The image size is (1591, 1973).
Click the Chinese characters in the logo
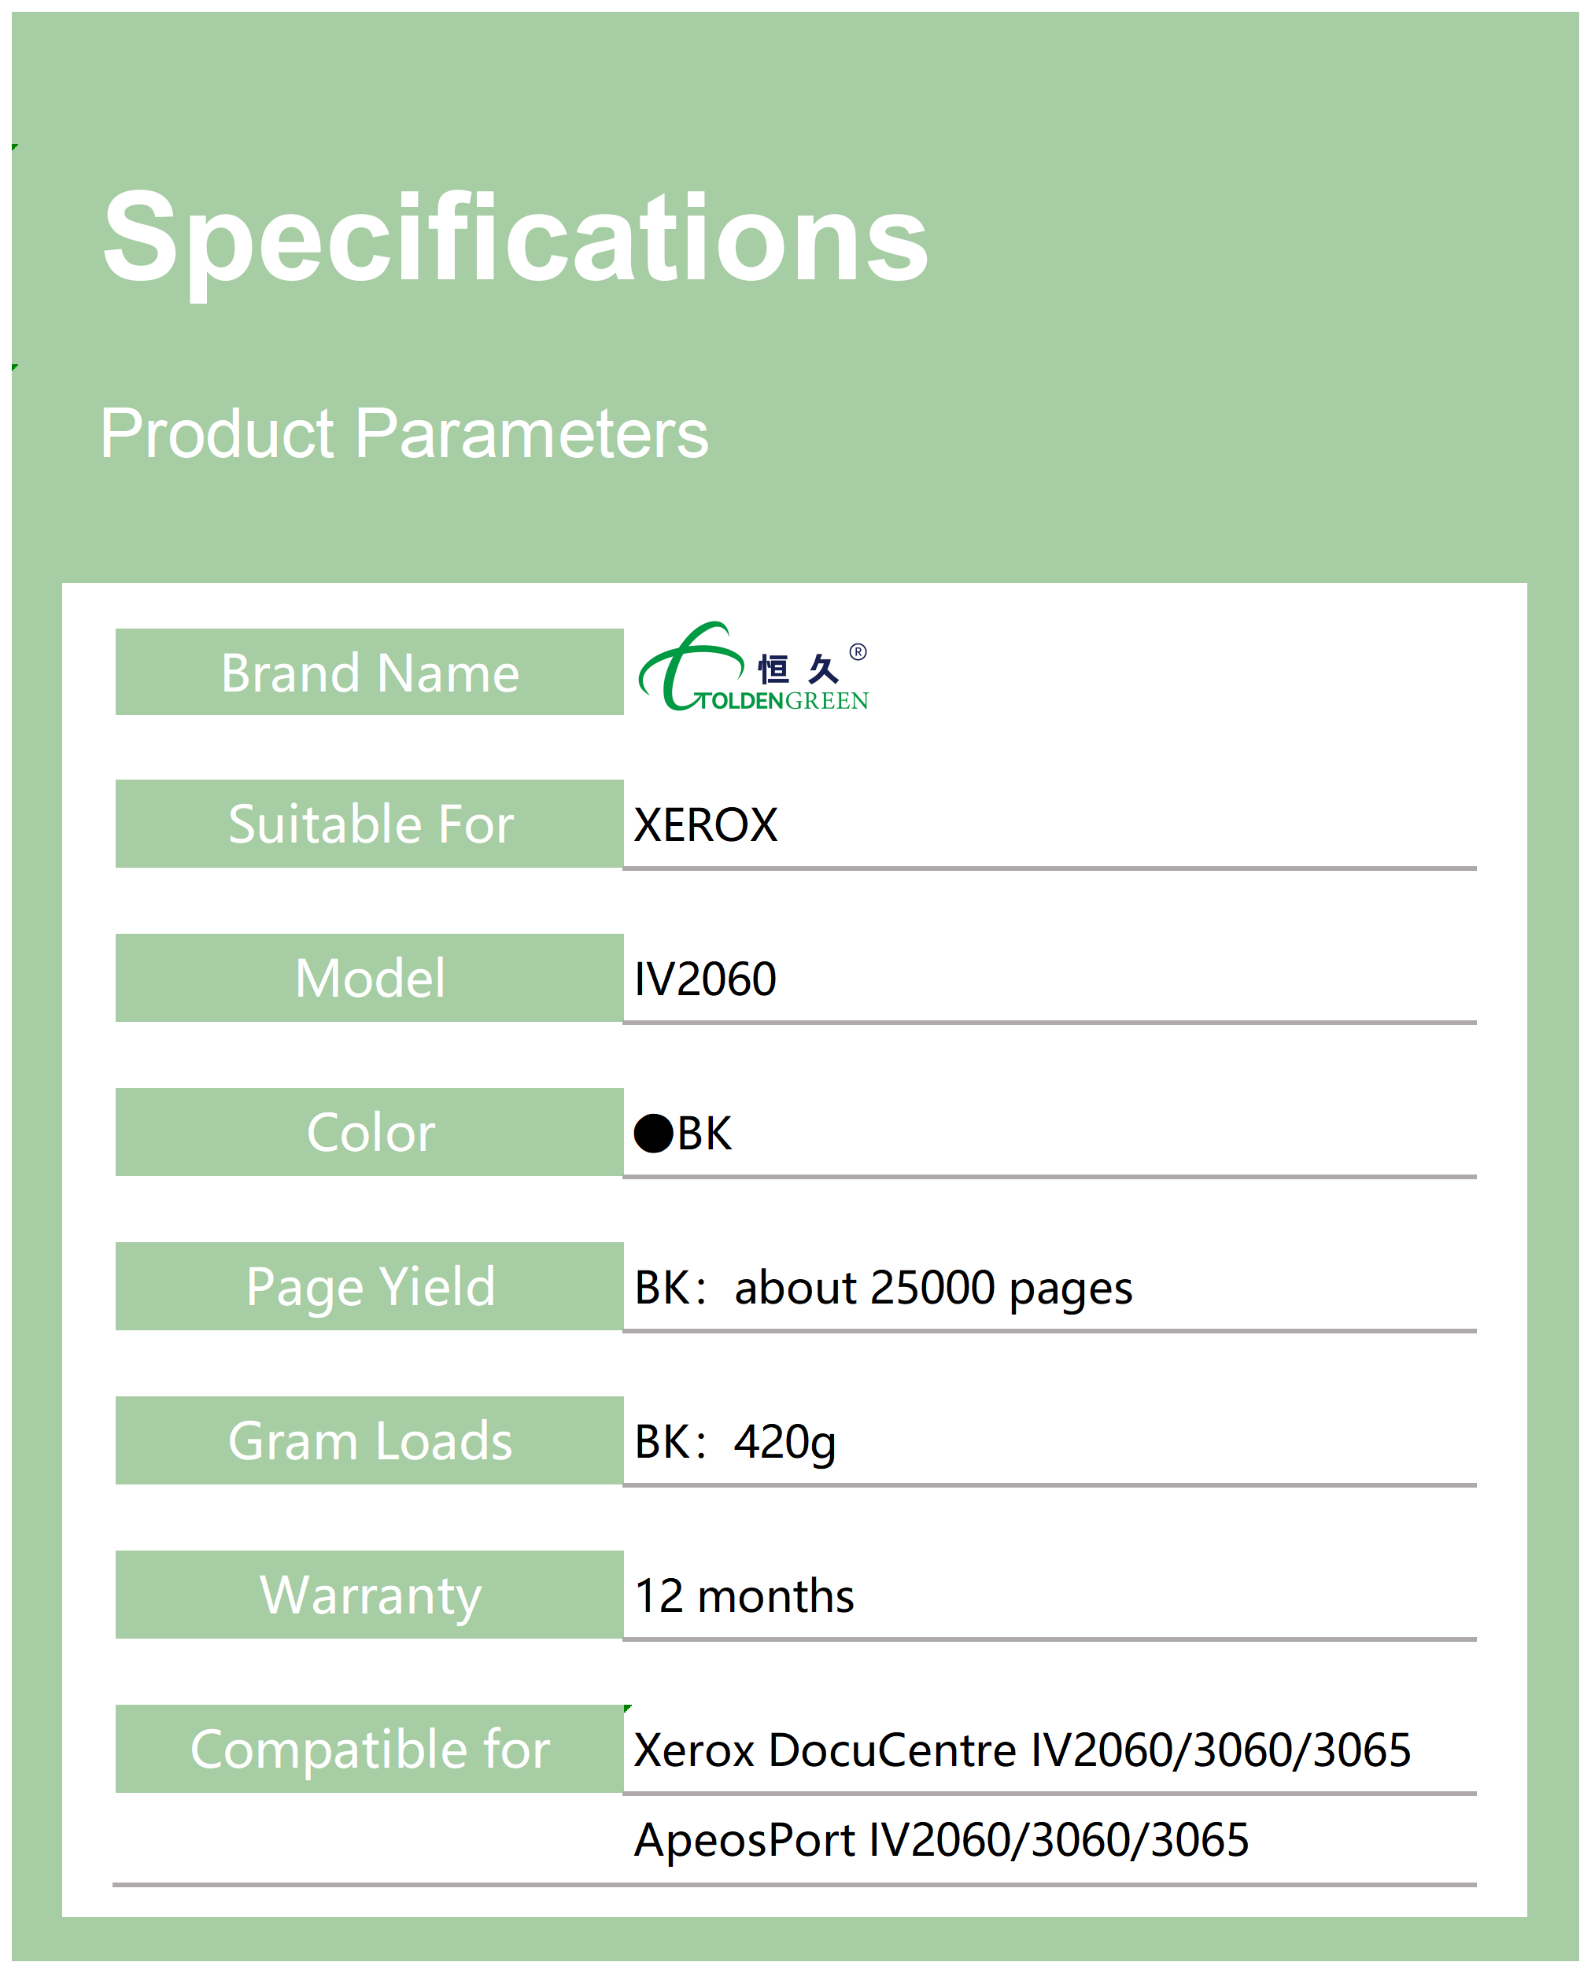click(797, 670)
